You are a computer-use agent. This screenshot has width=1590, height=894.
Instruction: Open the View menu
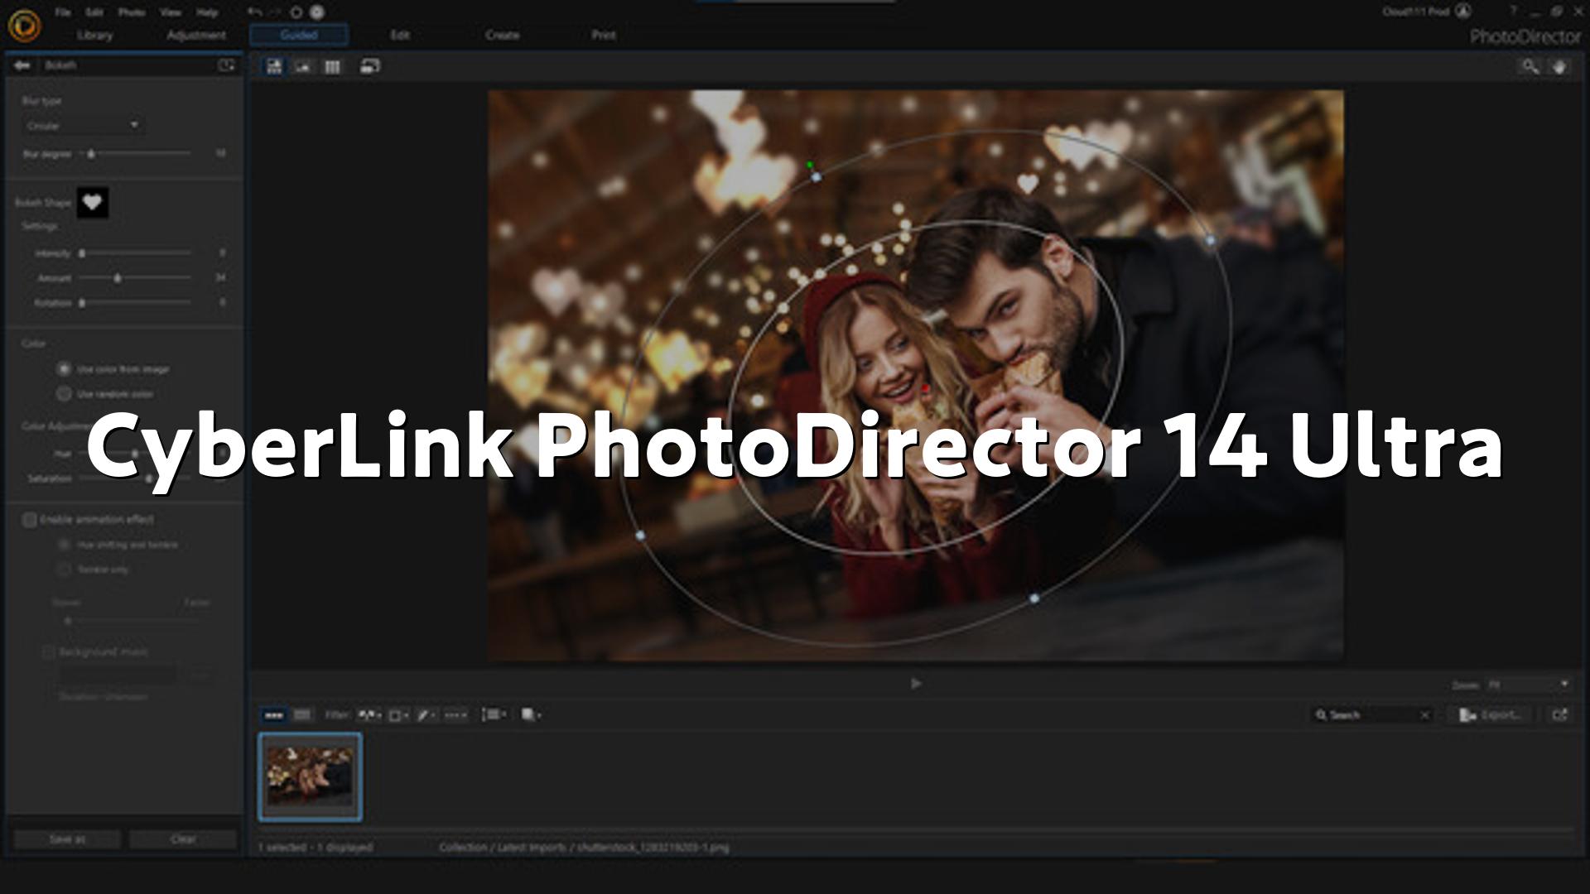pos(171,12)
